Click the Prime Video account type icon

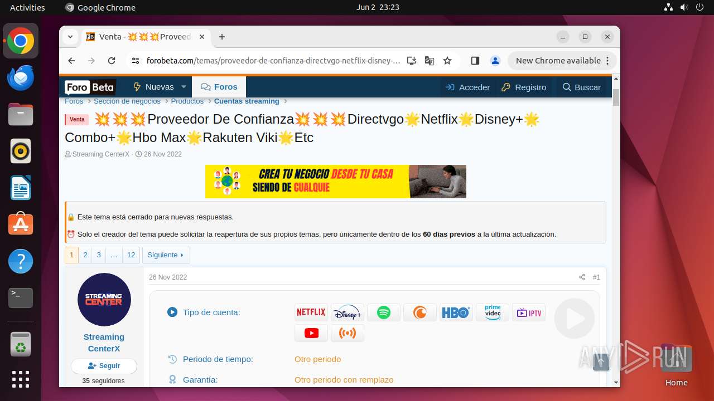(493, 312)
